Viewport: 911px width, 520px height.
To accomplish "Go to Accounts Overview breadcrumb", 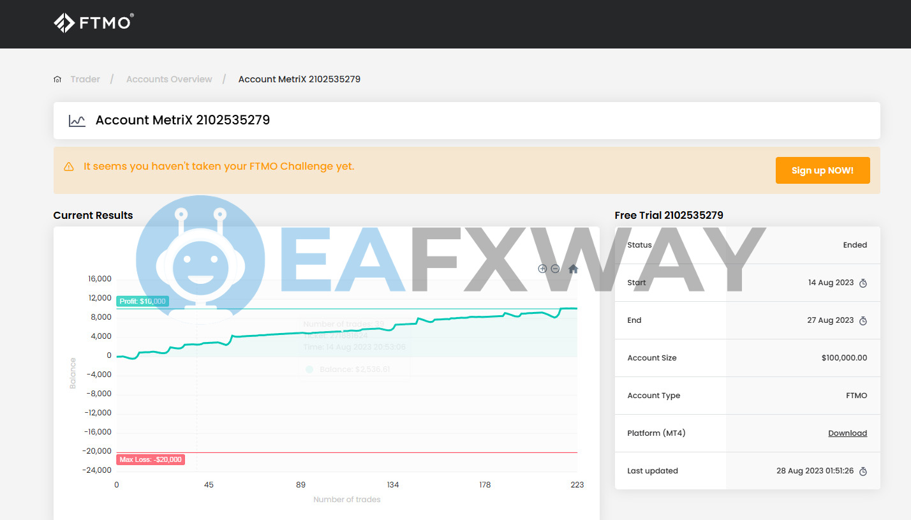I will (169, 79).
